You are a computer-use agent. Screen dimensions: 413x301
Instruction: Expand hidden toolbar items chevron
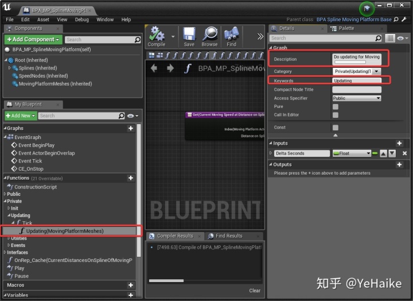[260, 36]
